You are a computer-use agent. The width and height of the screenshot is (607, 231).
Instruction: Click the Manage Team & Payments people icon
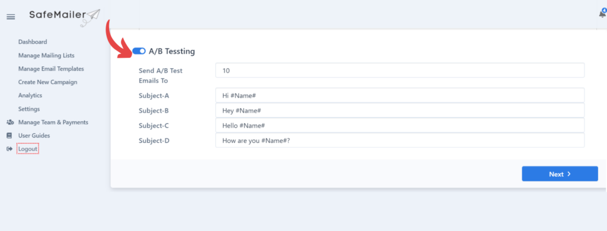coord(11,122)
